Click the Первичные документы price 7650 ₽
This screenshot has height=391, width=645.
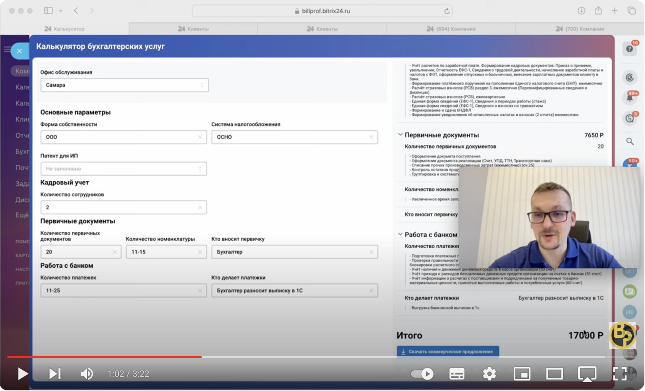coord(594,135)
